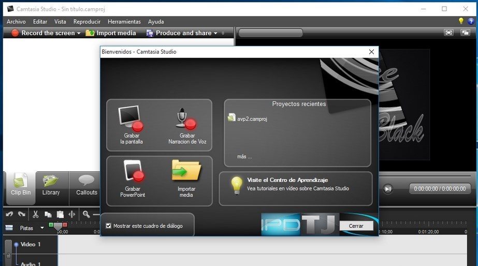Click the Copy icon in timeline toolbar
478x266 pixels.
[48, 214]
